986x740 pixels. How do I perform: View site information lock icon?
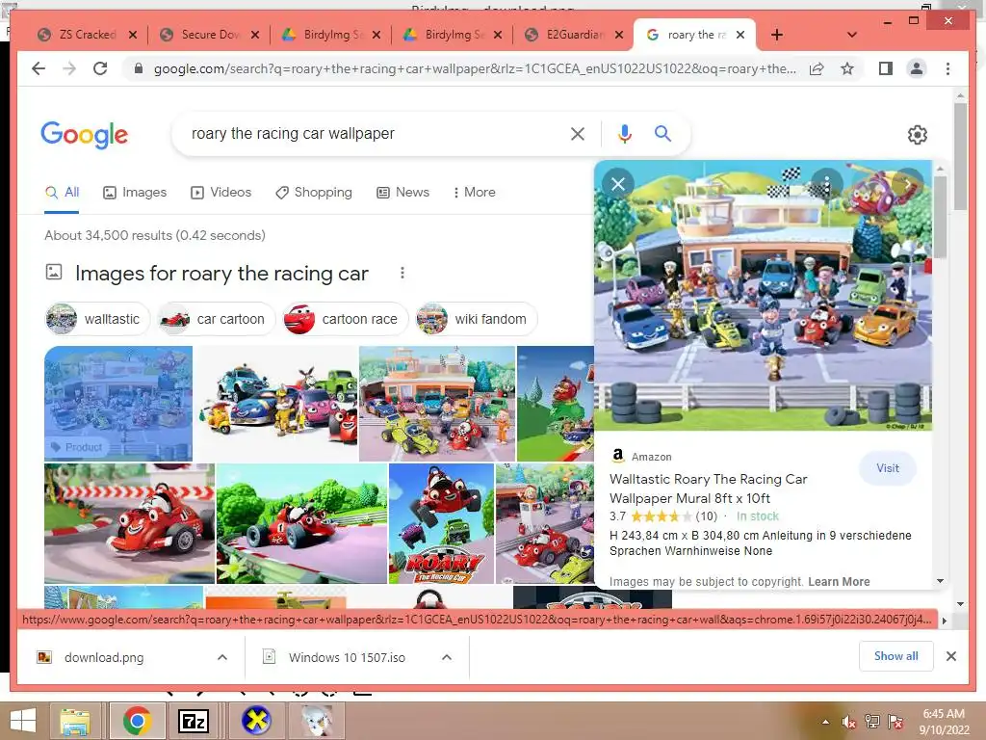[139, 68]
